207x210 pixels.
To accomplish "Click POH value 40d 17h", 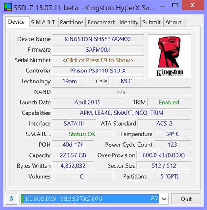I will click(x=73, y=145).
